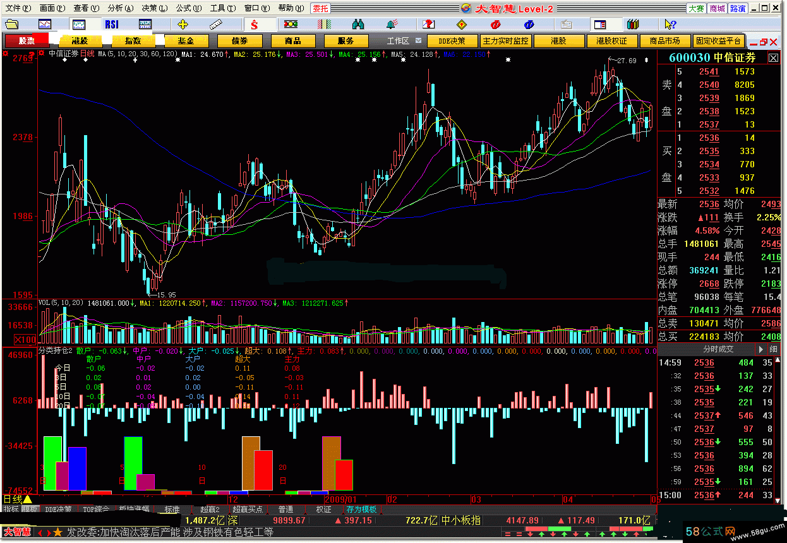Viewport: 787px width, 543px height.
Task: Click the binoculars search icon in toolbar
Action: [358, 25]
